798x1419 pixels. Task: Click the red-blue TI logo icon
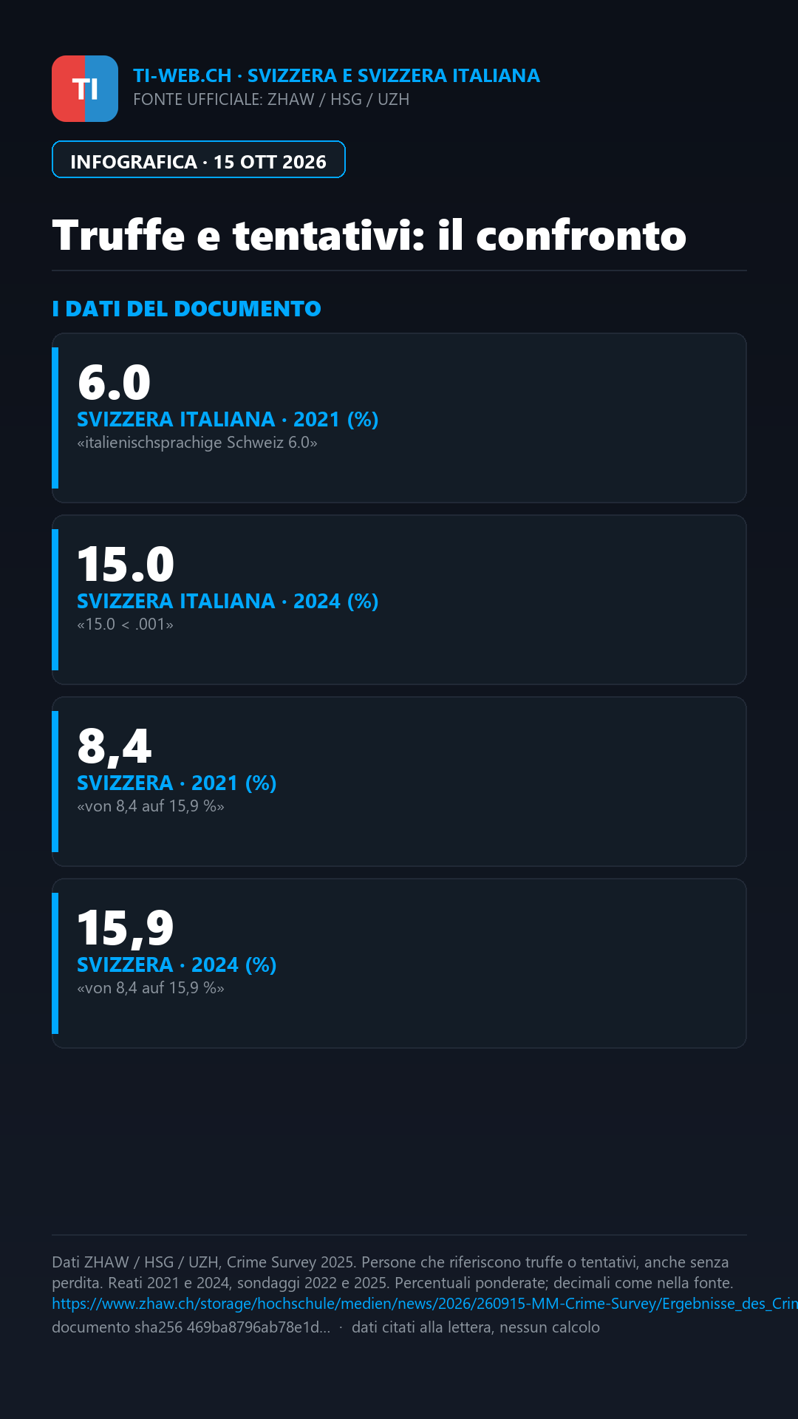[x=85, y=89]
